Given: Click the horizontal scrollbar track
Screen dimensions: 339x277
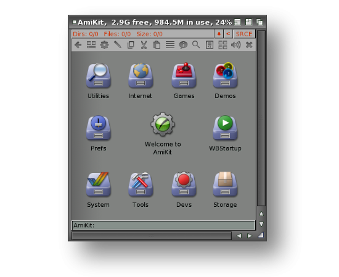Looking at the screenshot, I should [152, 236].
